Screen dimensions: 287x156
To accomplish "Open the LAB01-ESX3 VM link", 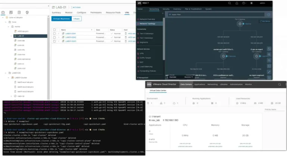I will coord(71,41).
